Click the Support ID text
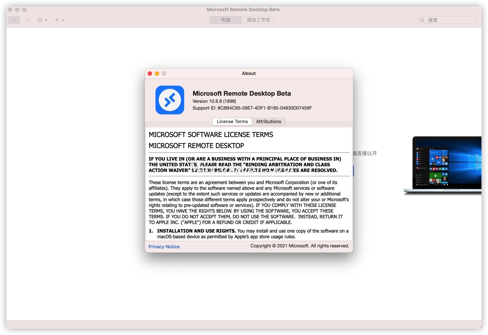 coord(252,108)
